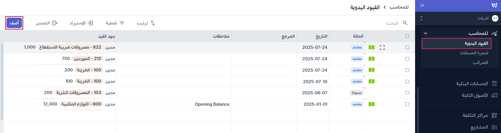Image resolution: width=501 pixels, height=133 pixels.
Task: Check the row dated 2025-07-10
Action: coord(407,82)
